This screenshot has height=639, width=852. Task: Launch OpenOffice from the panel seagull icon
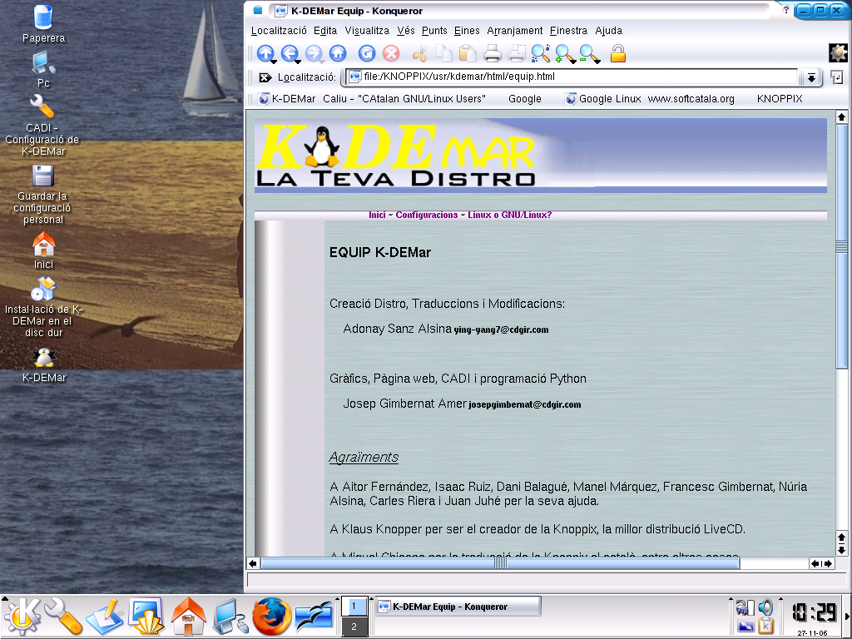tap(314, 617)
